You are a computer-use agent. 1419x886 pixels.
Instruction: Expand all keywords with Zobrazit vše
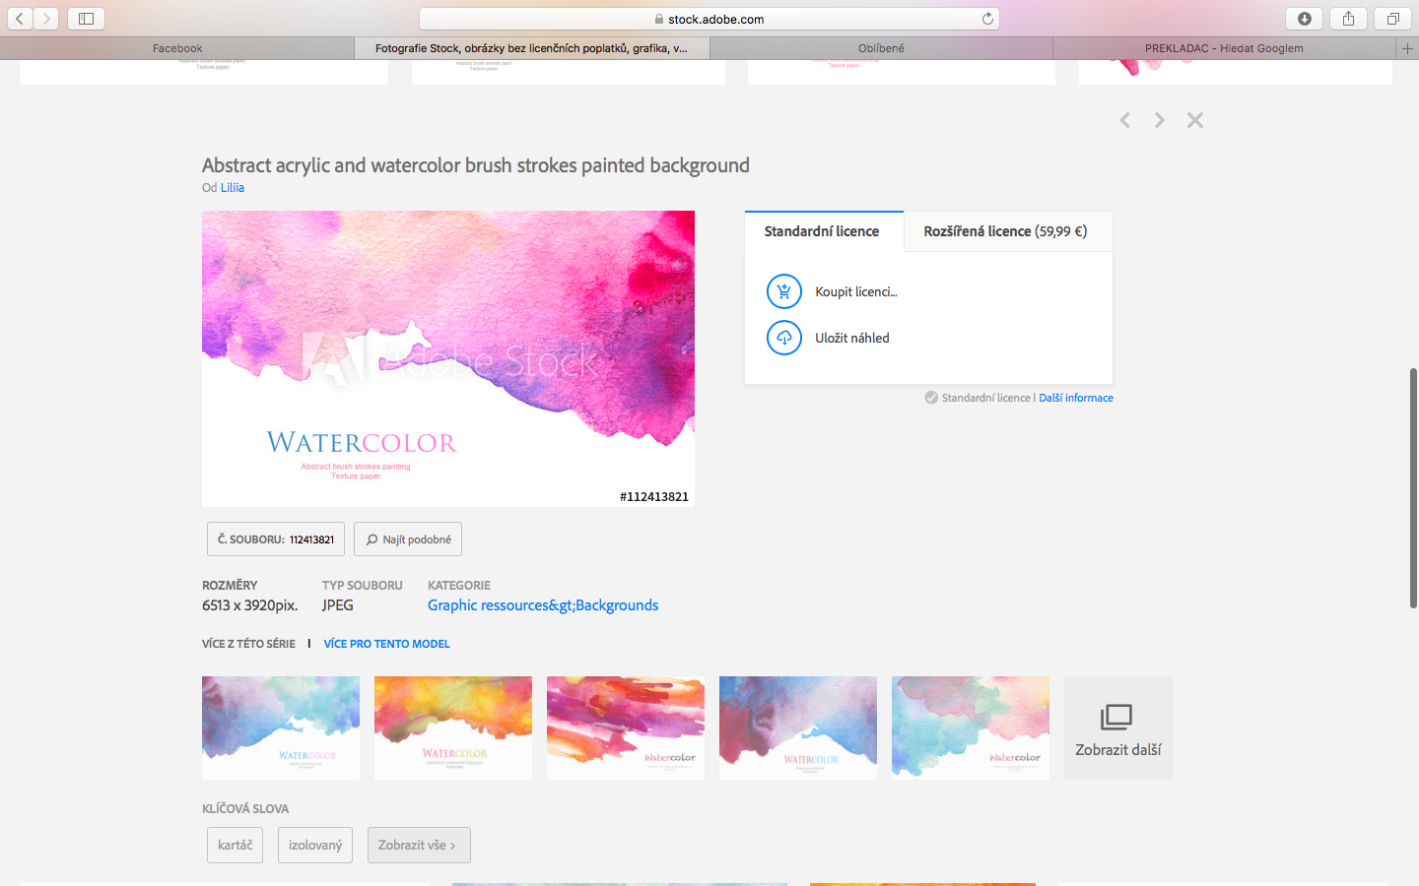coord(418,845)
